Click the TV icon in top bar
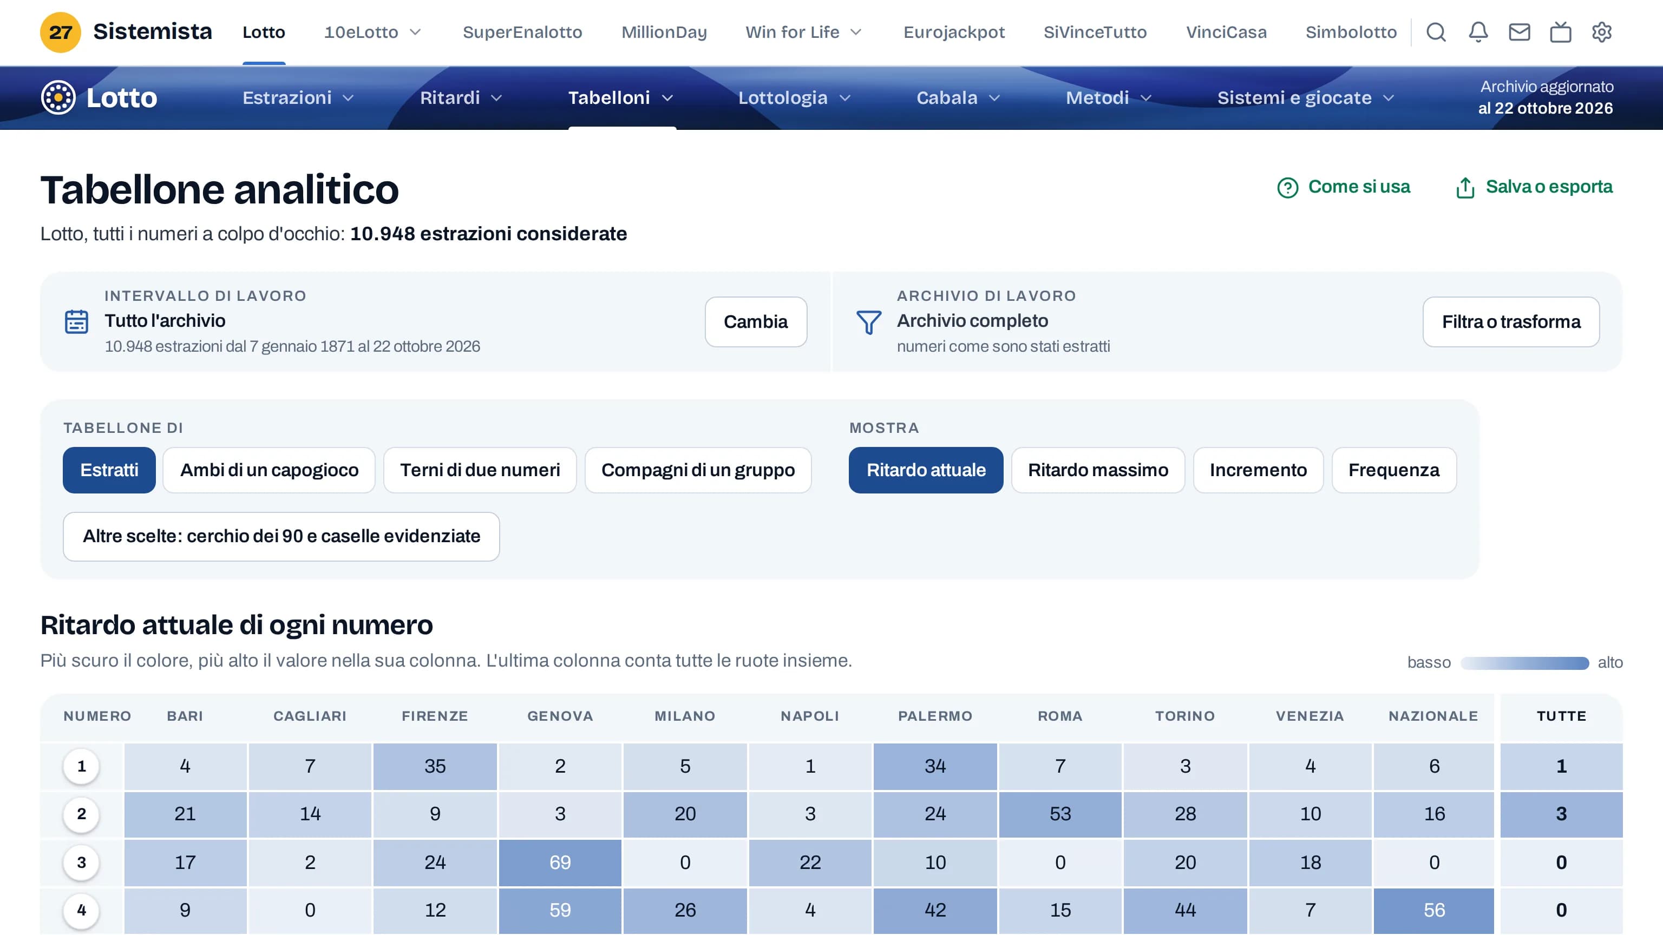The image size is (1663, 935). click(1560, 31)
